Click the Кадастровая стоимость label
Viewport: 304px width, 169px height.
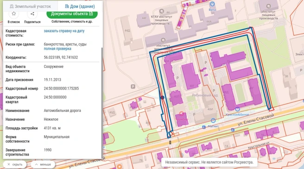pos(16,33)
